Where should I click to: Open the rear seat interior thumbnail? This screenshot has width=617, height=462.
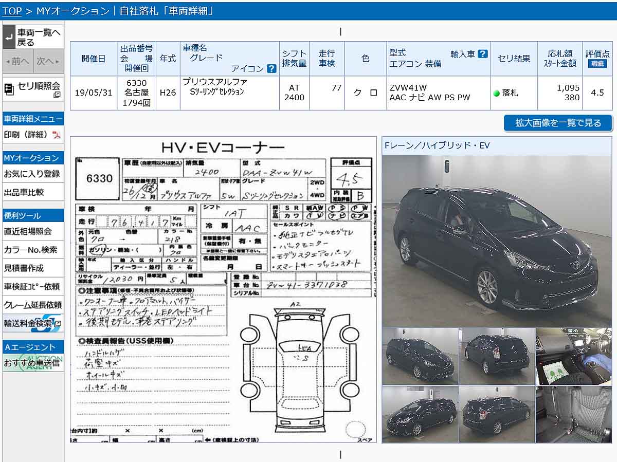tap(574, 414)
